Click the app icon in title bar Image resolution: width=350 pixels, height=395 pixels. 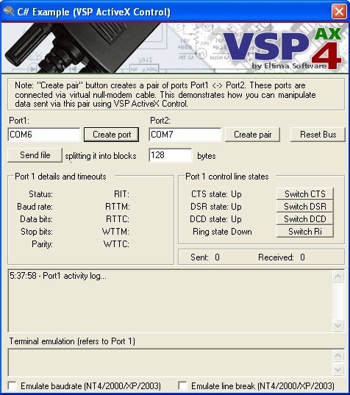click(x=9, y=11)
